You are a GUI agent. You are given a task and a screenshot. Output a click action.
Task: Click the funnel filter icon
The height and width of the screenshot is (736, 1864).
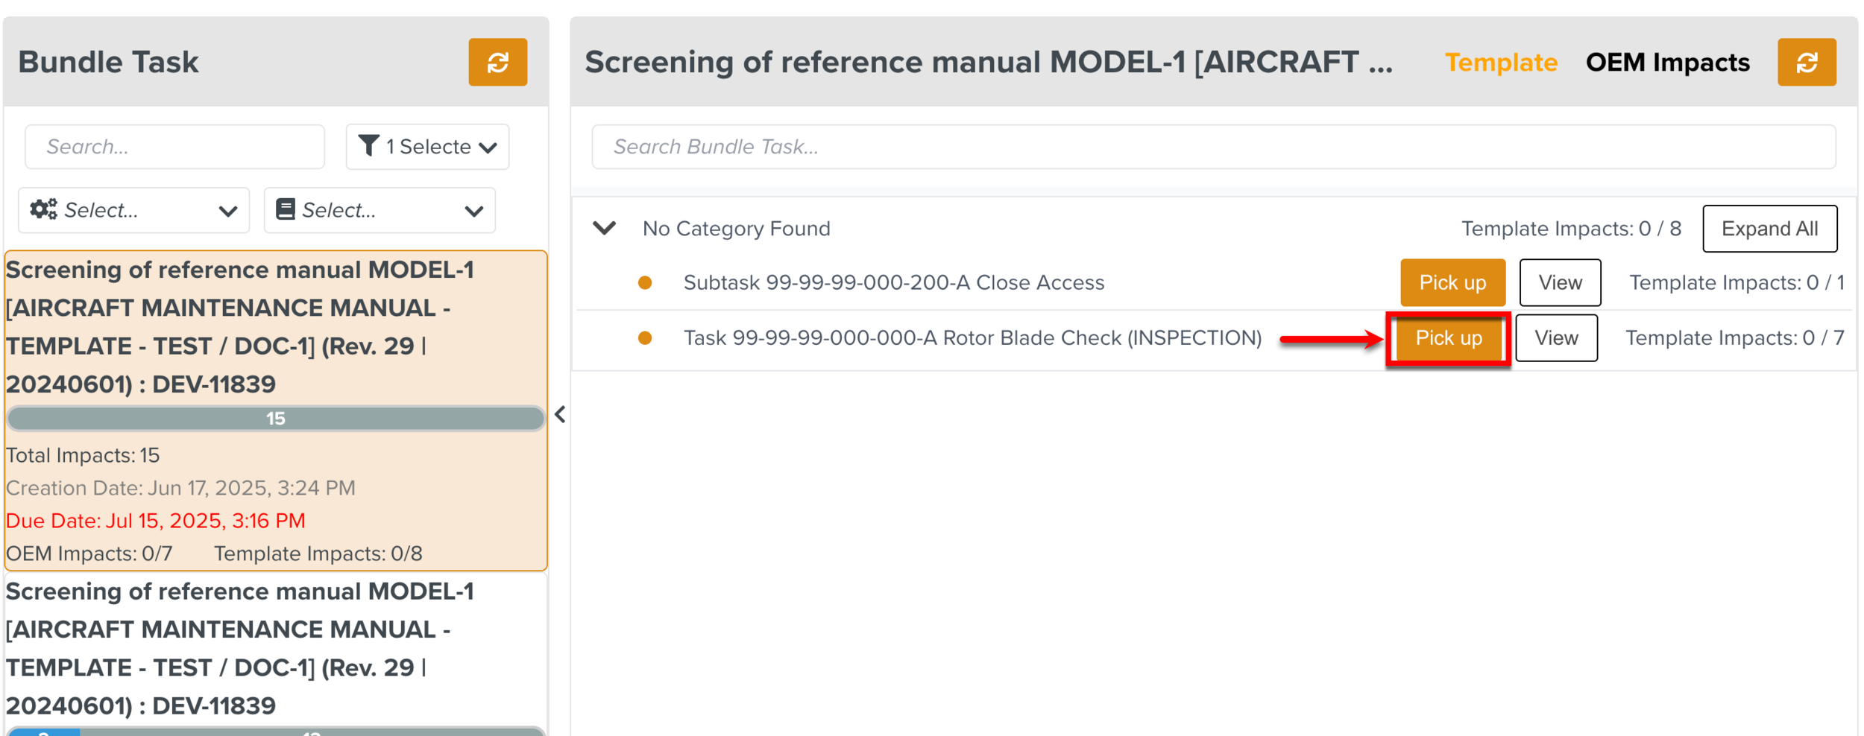point(368,146)
